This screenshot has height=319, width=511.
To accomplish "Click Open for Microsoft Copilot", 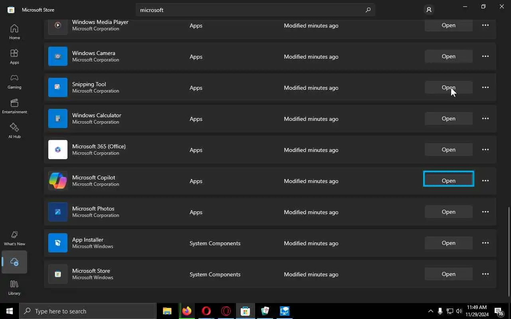I will pos(448,181).
